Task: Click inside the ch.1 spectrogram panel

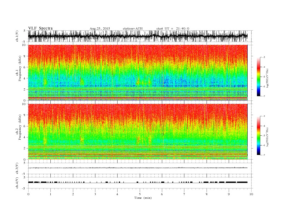Action: (x=138, y=73)
